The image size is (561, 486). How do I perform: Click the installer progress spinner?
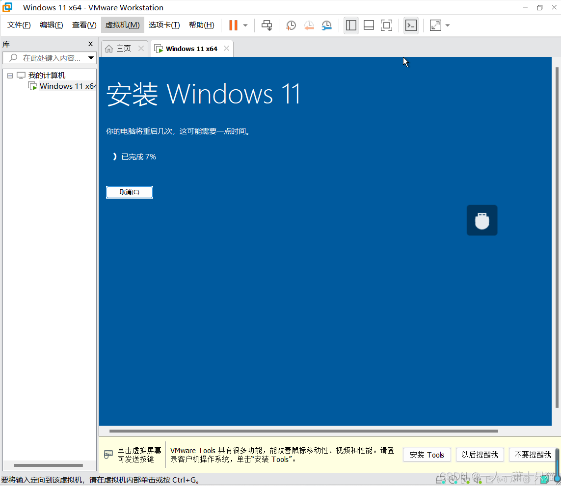point(114,156)
